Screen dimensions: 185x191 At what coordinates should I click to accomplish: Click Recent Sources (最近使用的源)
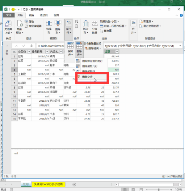150,26
